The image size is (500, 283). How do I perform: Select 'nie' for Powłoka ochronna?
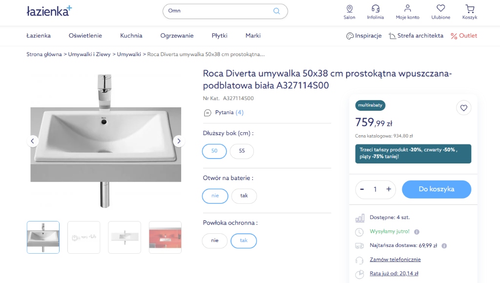point(215,241)
